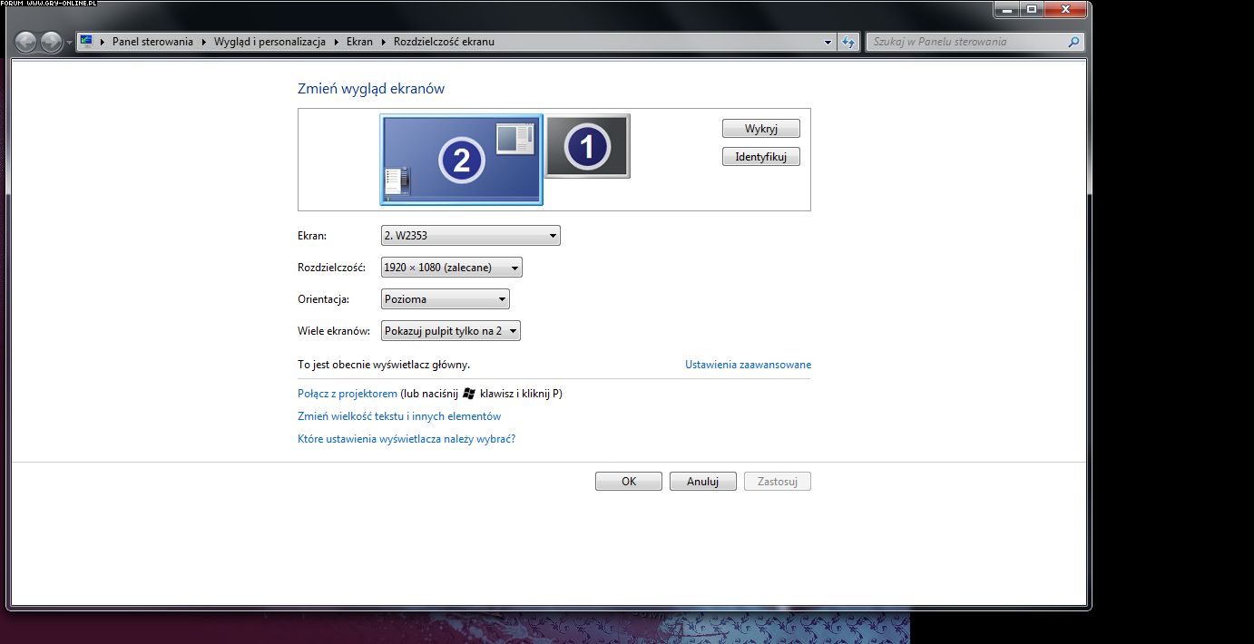Viewport: 1254px width, 644px height.
Task: Open the Rozdzielczość dropdown 1920 × 1080
Action: 452,268
